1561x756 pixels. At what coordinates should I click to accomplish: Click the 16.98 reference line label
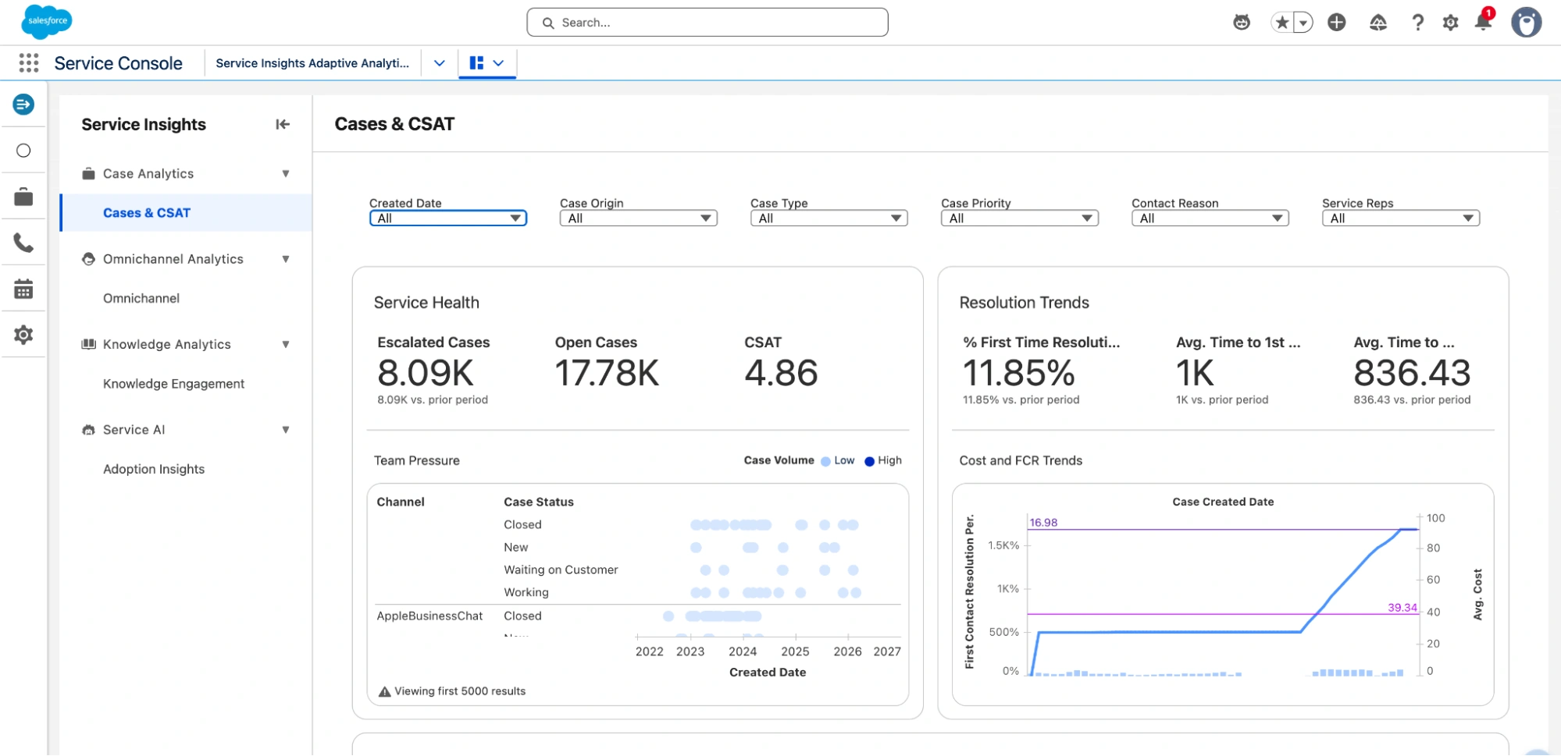tap(1043, 523)
